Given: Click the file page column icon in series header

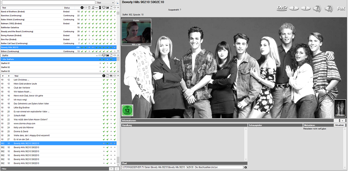Looking at the screenshot, I should point(111,8).
